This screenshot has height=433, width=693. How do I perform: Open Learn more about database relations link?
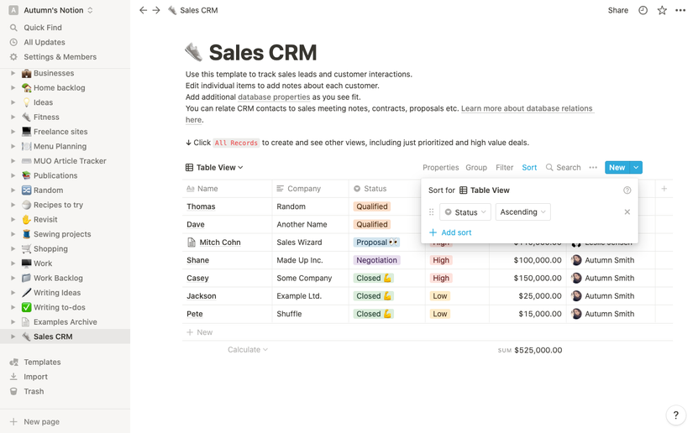point(527,108)
